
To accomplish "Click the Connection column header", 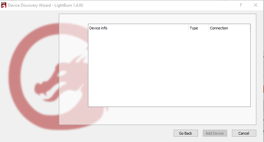I will point(229,28).
